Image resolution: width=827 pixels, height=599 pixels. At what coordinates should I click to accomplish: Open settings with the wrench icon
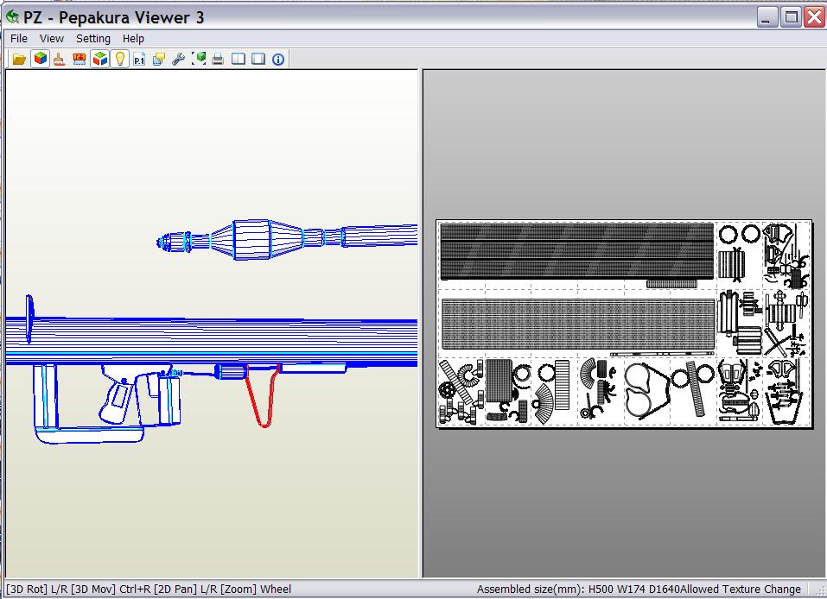coord(179,59)
